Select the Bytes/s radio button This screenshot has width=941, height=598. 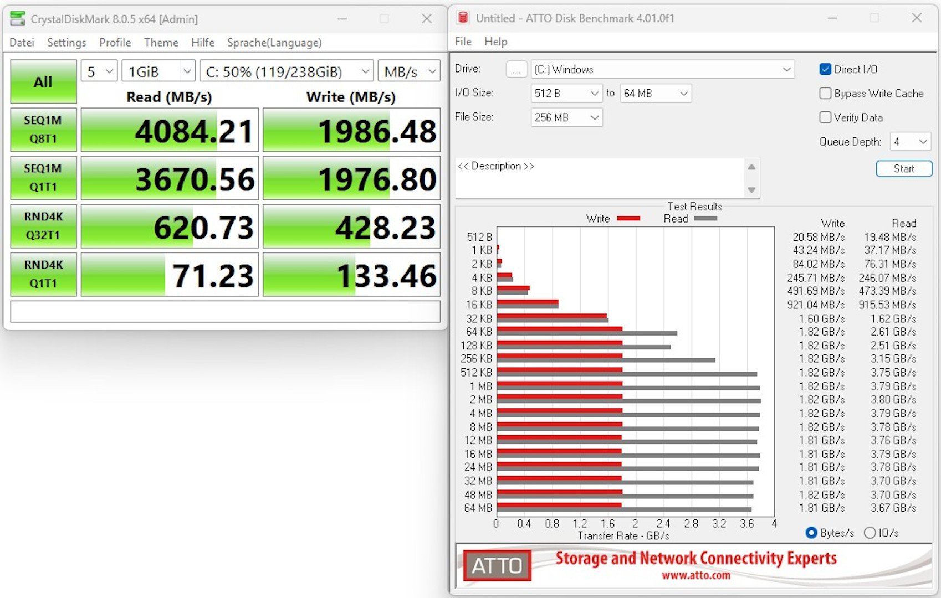tap(811, 533)
